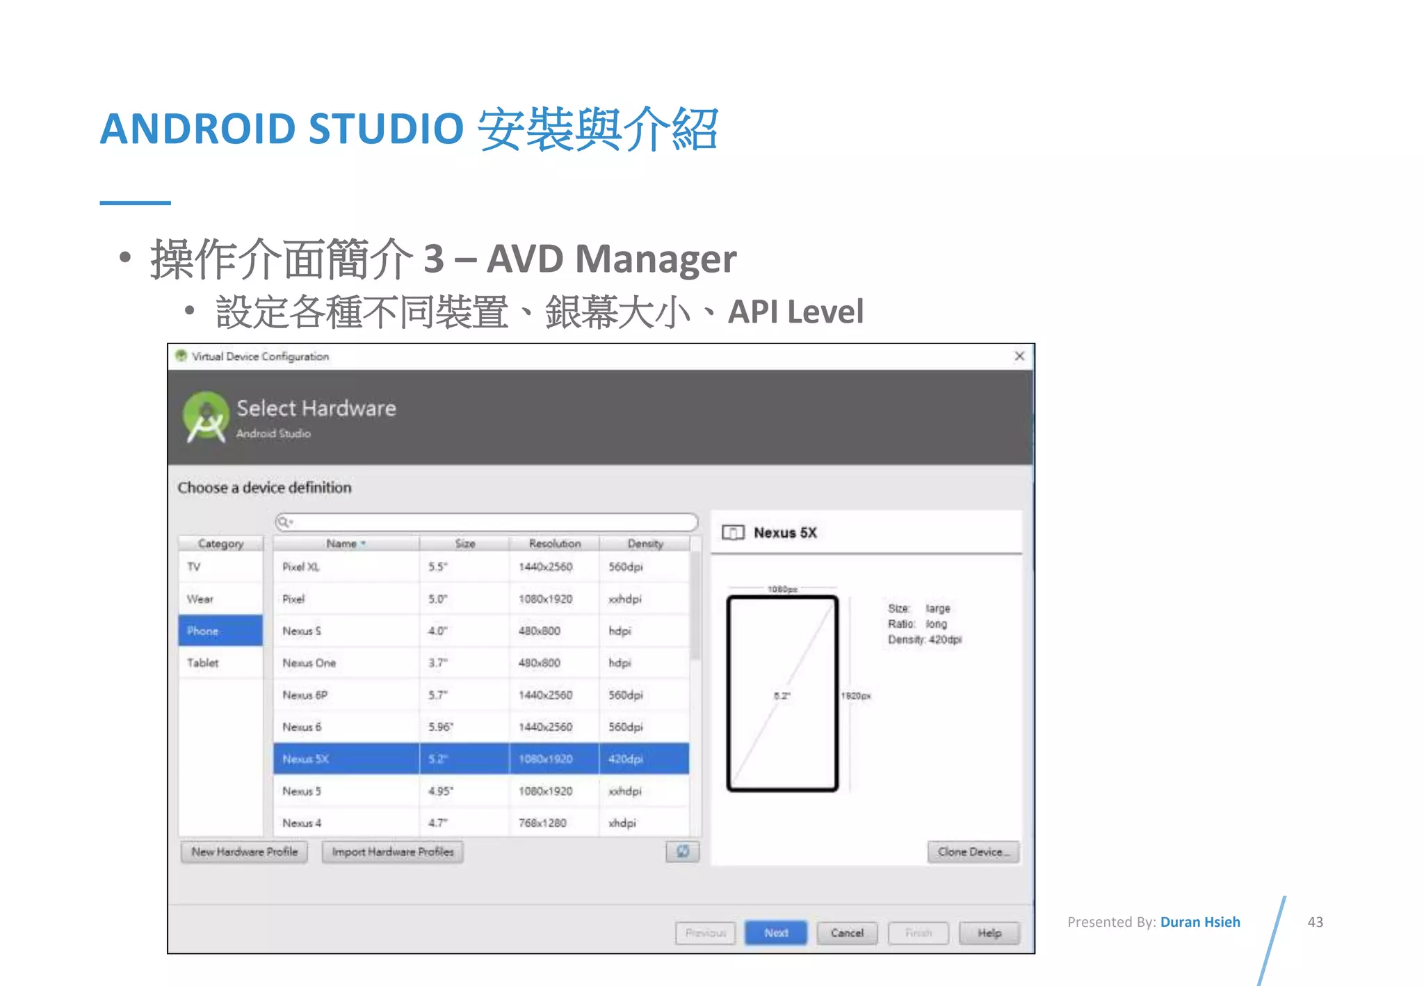Click New Hardware Profile button
Image resolution: width=1424 pixels, height=986 pixels.
click(x=244, y=852)
